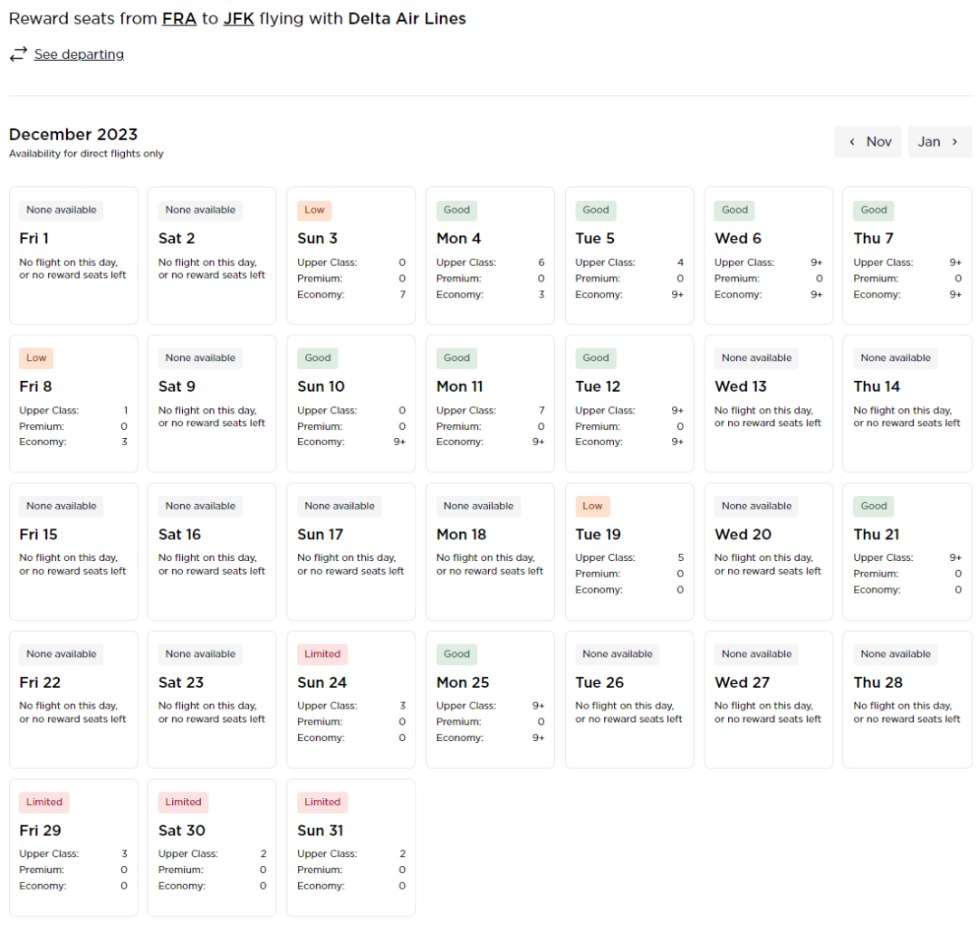Select the Mon 4 date card
This screenshot has width=978, height=932.
pos(490,255)
